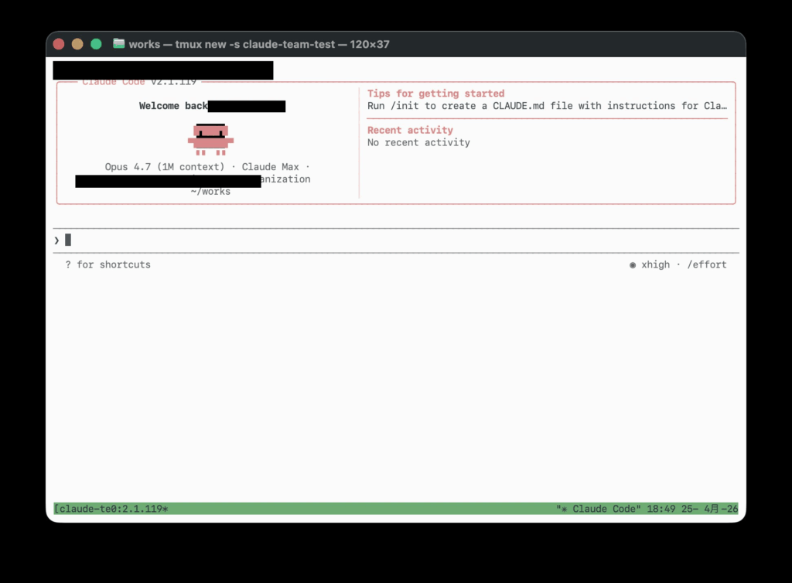Image resolution: width=792 pixels, height=583 pixels.
Task: Click the "? for shortcuts" hint
Action: tap(108, 264)
